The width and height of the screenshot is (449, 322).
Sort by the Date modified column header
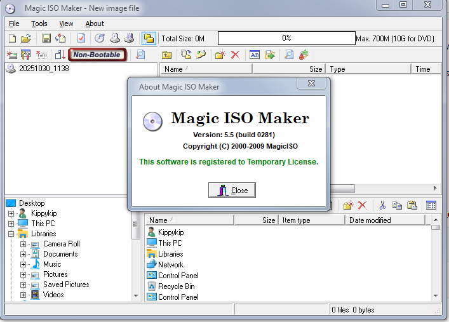tap(385, 220)
